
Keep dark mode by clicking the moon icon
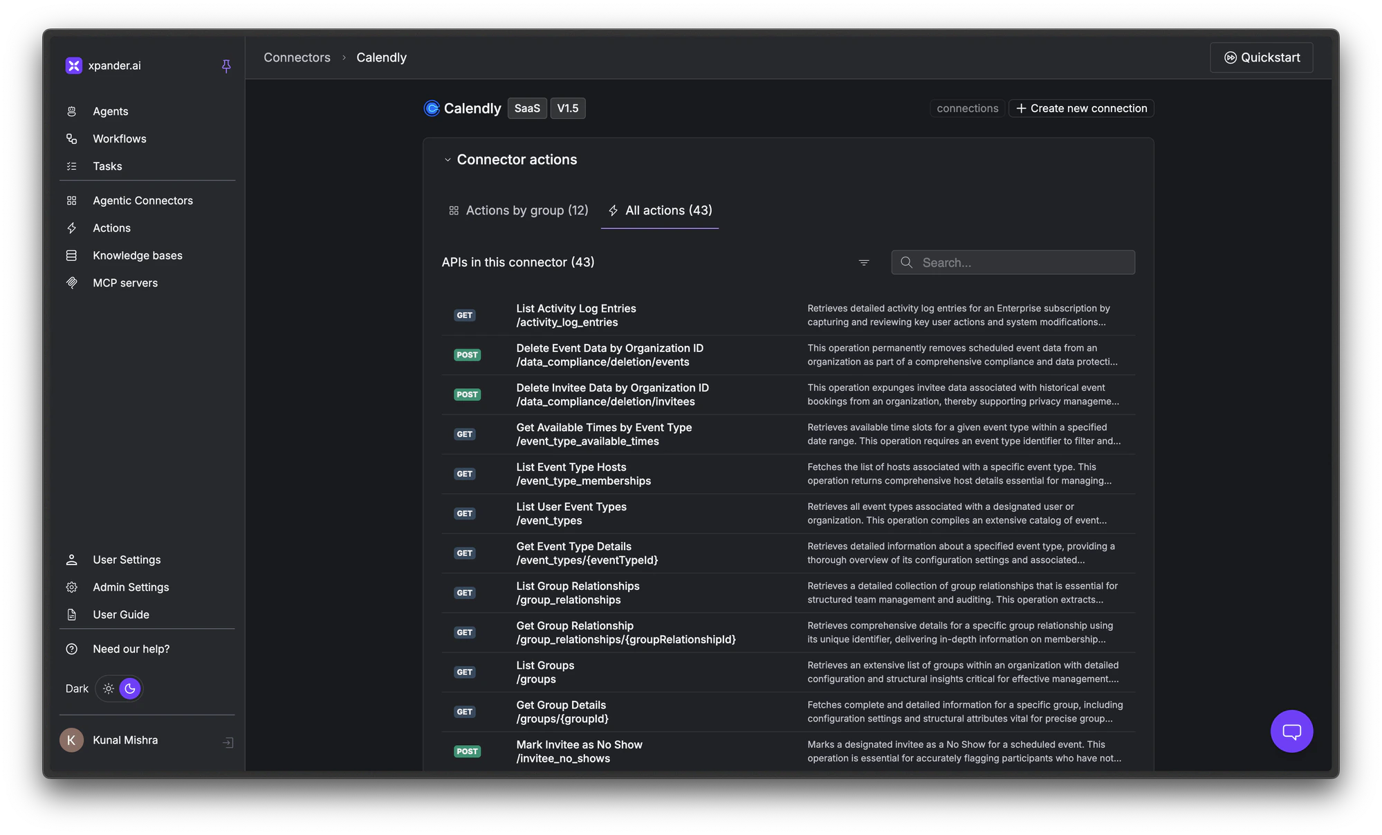click(130, 688)
